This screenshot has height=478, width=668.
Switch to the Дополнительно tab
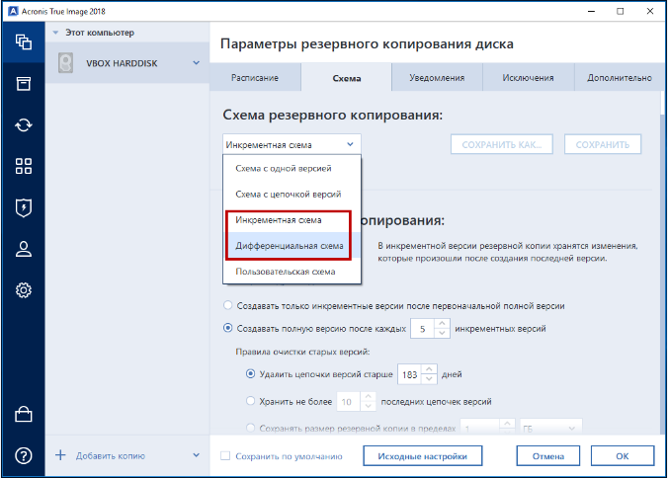(620, 78)
